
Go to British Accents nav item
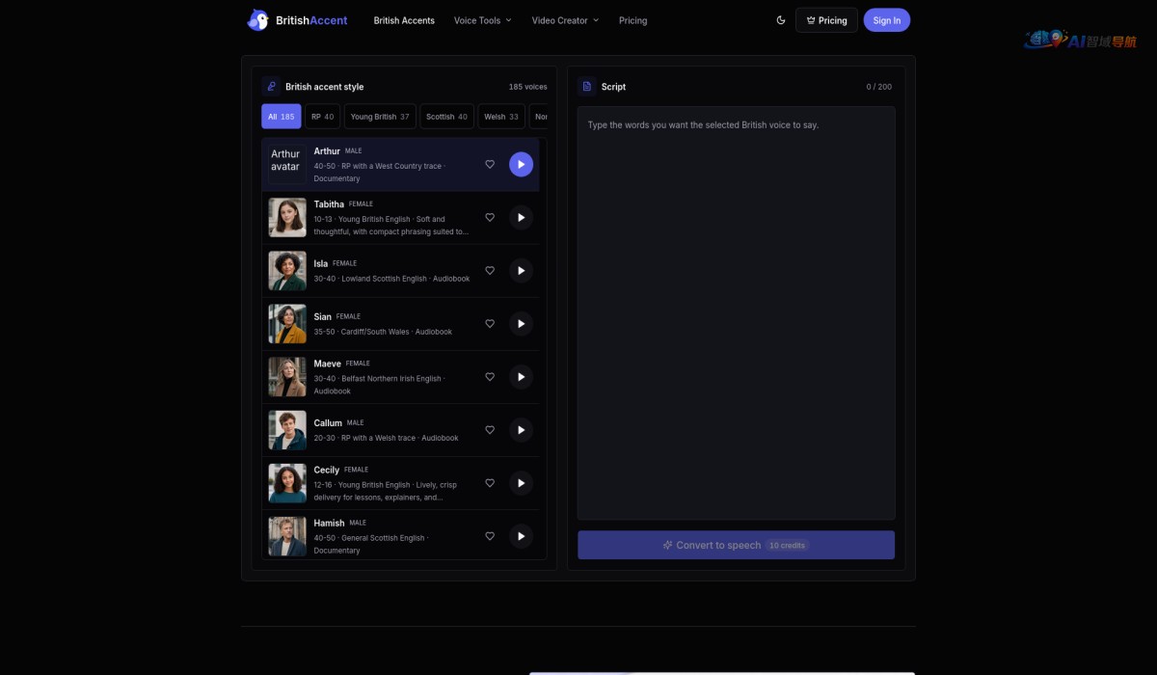click(404, 20)
